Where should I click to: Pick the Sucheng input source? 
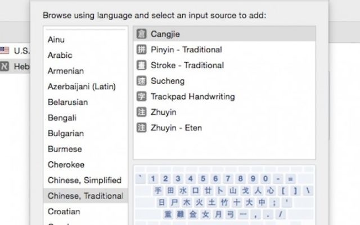(224, 81)
